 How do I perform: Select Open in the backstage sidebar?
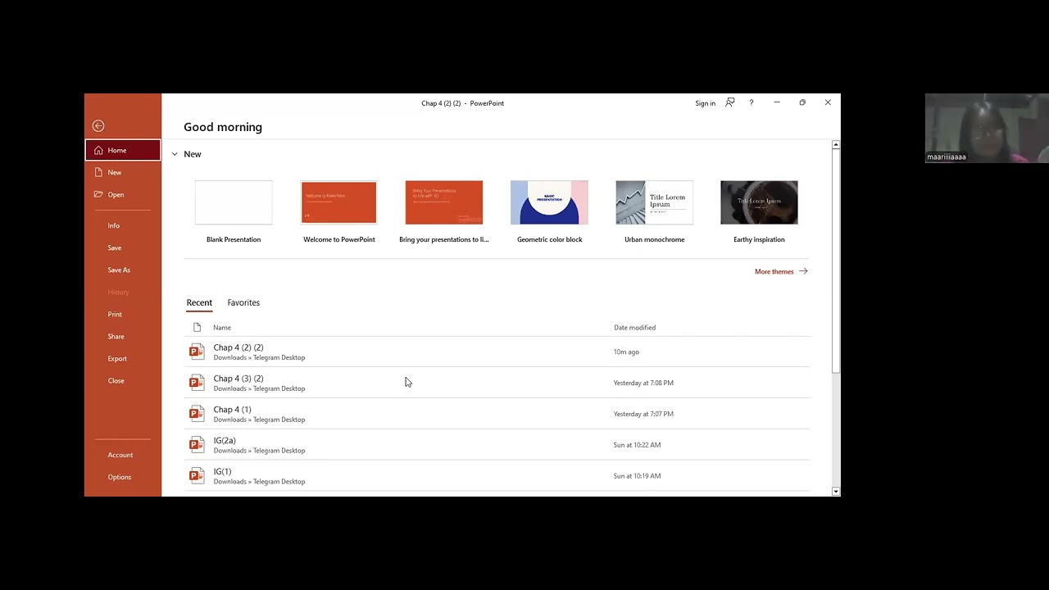(x=123, y=194)
